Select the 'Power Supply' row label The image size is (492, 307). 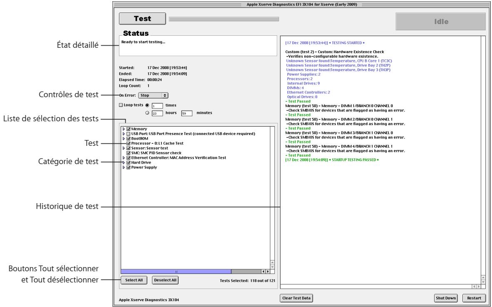(x=144, y=167)
